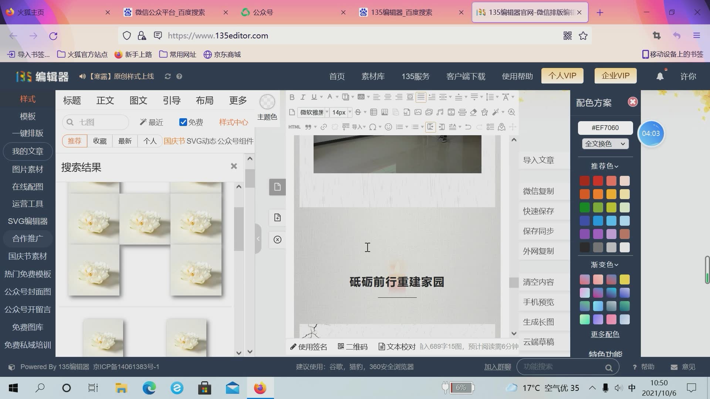The height and width of the screenshot is (399, 710).
Task: Toggle the left-to-right text direction button
Action: pyautogui.click(x=430, y=127)
